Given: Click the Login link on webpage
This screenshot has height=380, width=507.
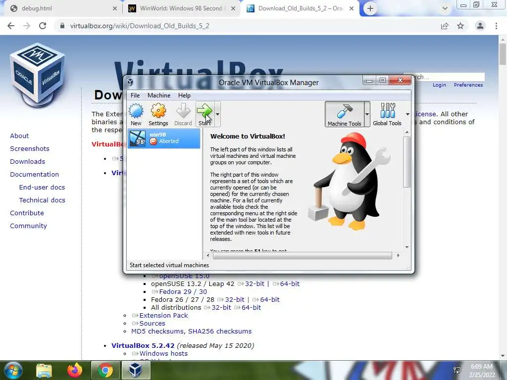Looking at the screenshot, I should click(440, 85).
